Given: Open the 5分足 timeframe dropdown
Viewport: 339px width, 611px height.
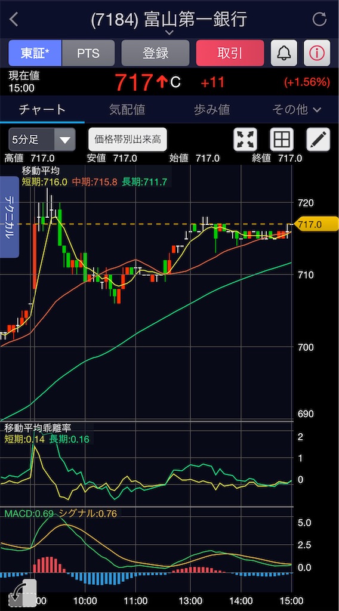Looking at the screenshot, I should [42, 140].
